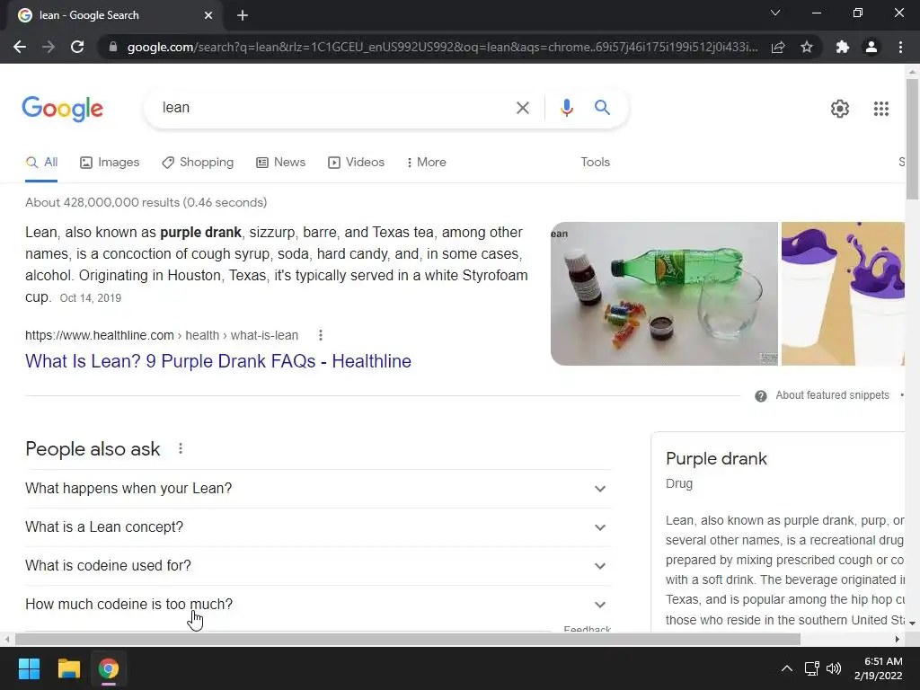
Task: Open the cough syrup and soda bottle image
Action: click(x=664, y=294)
